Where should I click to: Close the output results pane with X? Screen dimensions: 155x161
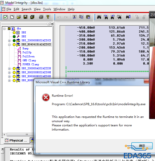[2, 149]
